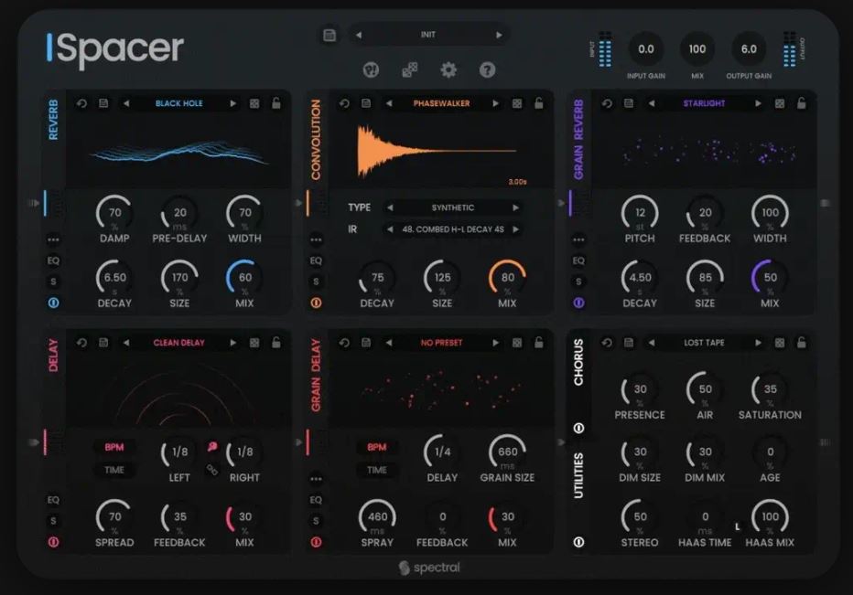Select BPM mode in Delay module
Image resolution: width=853 pixels, height=595 pixels.
114,447
